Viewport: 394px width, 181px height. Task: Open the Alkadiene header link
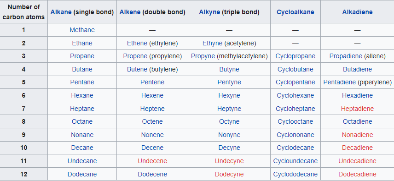tap(357, 12)
